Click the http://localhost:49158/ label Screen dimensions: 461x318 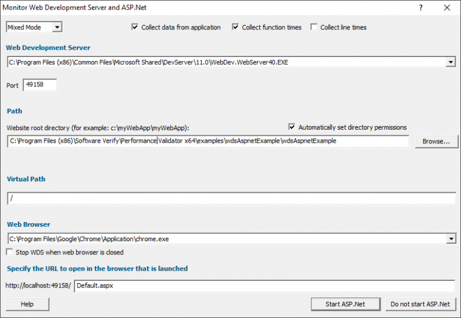coord(38,286)
